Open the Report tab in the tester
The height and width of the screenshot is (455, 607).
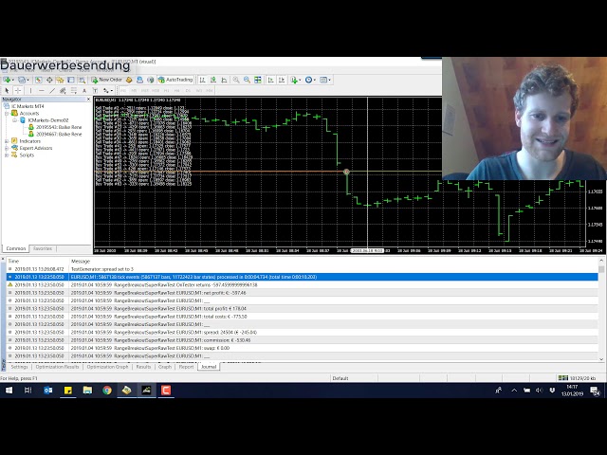point(186,366)
